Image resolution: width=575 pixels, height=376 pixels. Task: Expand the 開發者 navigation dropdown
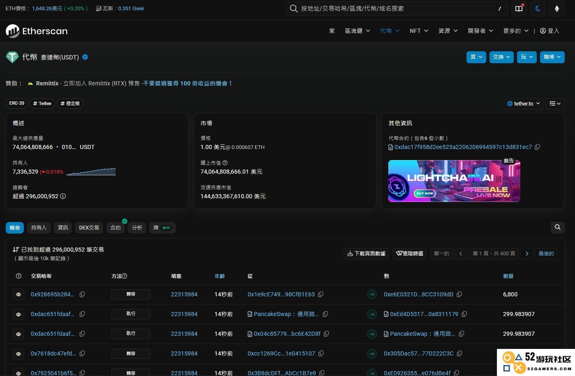tap(480, 31)
